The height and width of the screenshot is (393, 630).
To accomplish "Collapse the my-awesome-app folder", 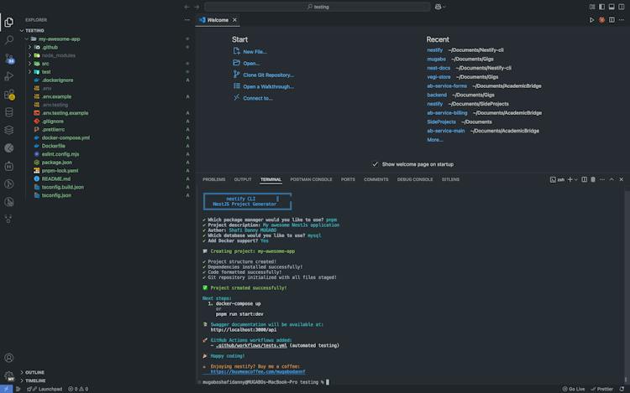I will 27,39.
